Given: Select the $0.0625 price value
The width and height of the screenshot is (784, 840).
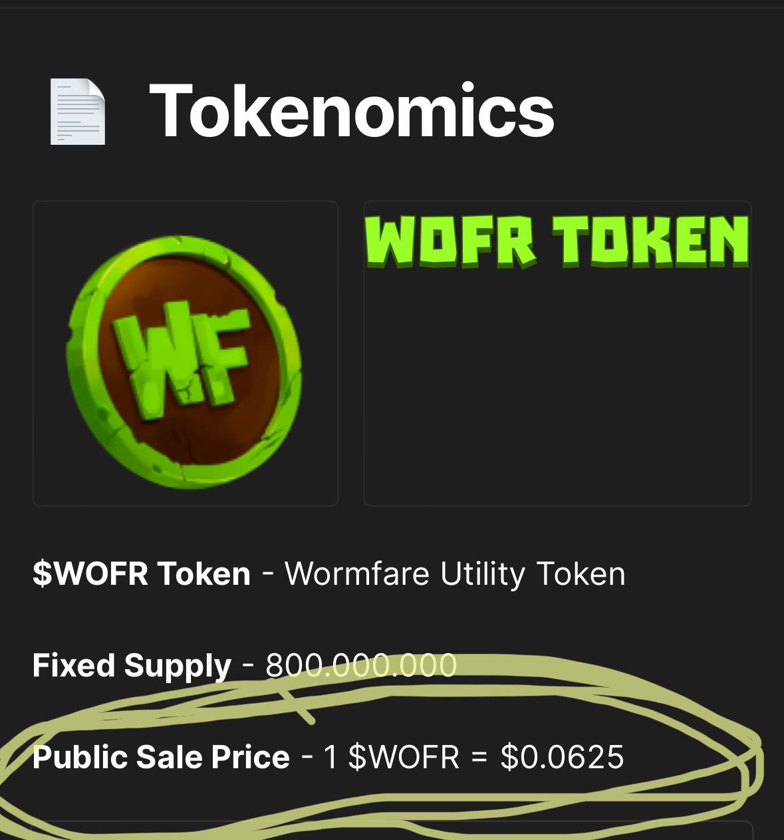Looking at the screenshot, I should pos(562,757).
